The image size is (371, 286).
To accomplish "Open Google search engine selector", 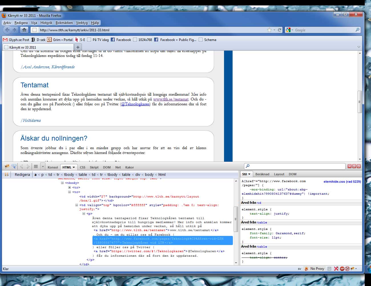I will (289, 30).
